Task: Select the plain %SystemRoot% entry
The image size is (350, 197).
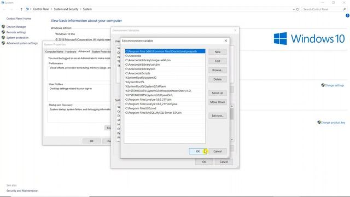Action: [x=165, y=82]
